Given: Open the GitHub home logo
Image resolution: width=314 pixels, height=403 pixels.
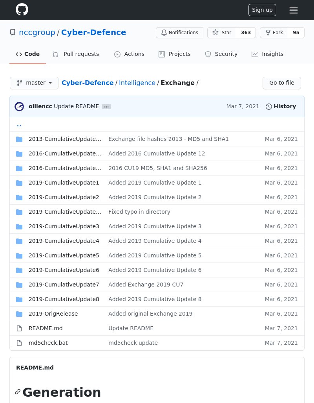Looking at the screenshot, I should pos(22,10).
